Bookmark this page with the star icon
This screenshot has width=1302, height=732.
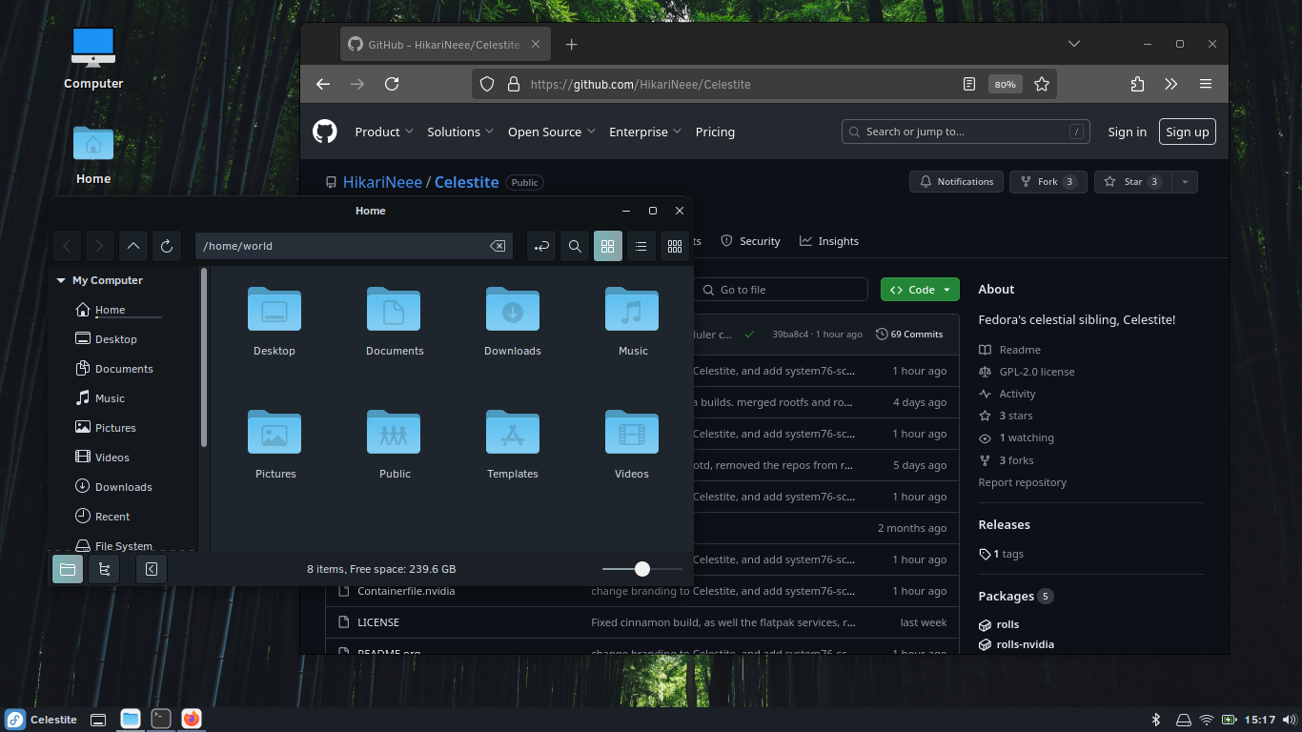pyautogui.click(x=1042, y=84)
